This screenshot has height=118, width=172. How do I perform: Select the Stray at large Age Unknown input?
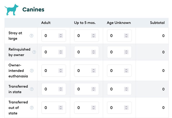coord(119,36)
